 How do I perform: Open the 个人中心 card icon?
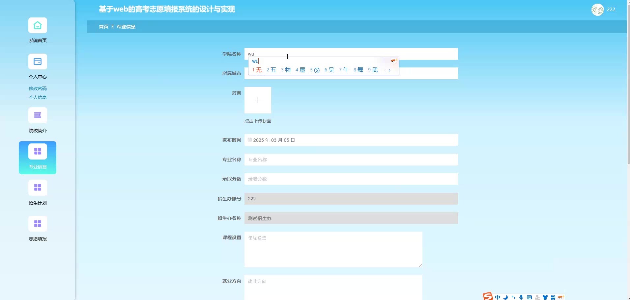tap(38, 62)
